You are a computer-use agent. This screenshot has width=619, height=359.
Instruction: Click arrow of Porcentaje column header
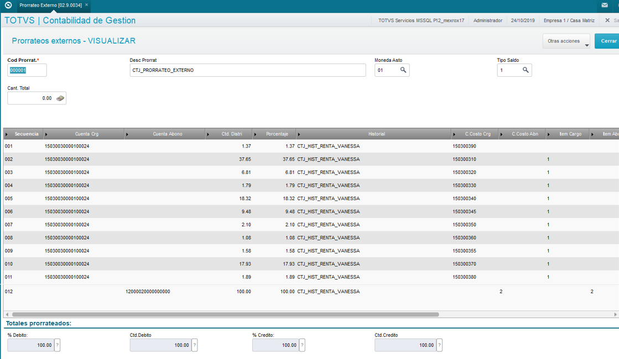[x=256, y=134]
